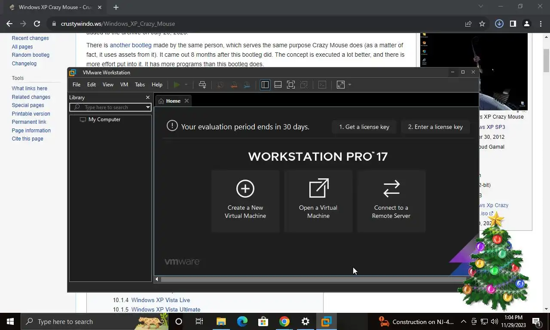Reload the page in Chrome
The width and height of the screenshot is (550, 330).
click(37, 24)
